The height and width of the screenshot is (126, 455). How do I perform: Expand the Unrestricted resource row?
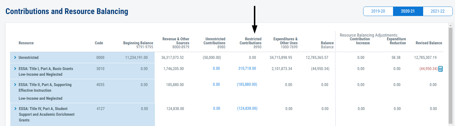(15, 57)
